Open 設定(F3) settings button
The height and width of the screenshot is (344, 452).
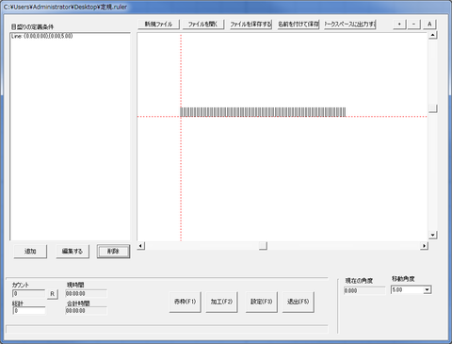point(262,302)
